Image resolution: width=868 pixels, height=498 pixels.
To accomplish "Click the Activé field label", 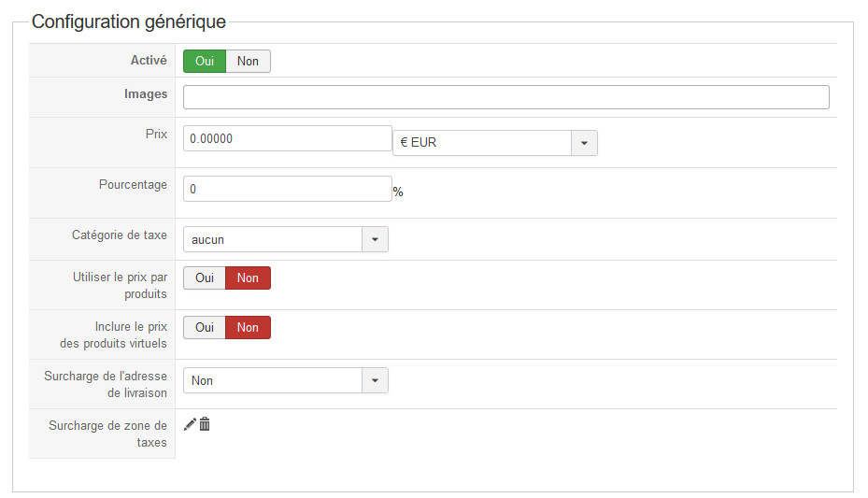I will click(149, 60).
